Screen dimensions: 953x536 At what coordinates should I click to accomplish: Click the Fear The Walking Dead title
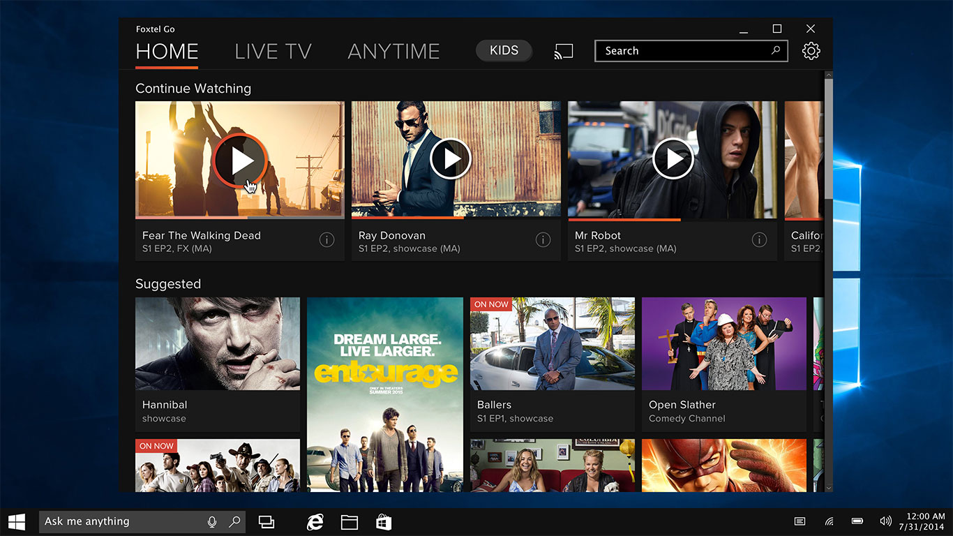click(x=202, y=235)
